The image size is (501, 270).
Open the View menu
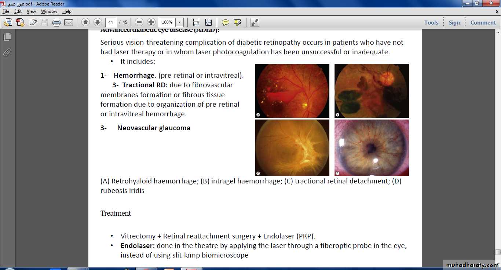pyautogui.click(x=31, y=11)
